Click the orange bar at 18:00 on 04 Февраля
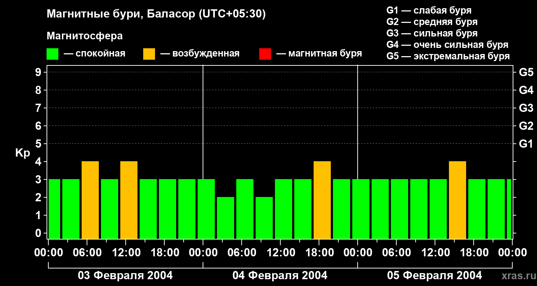 coord(322,200)
